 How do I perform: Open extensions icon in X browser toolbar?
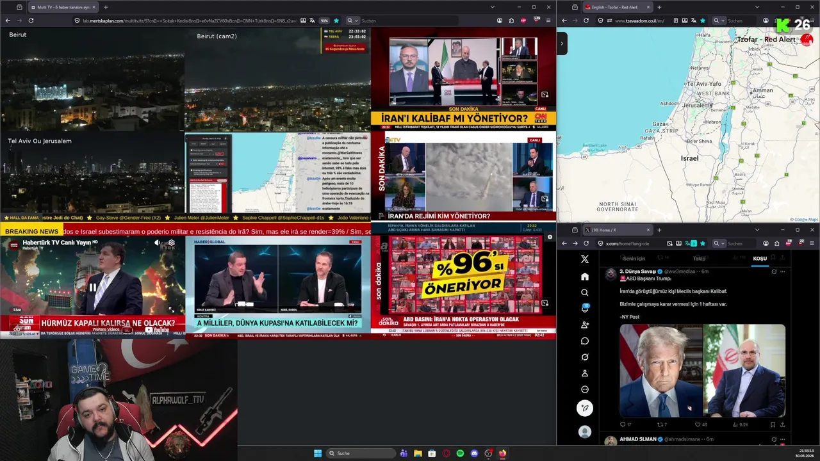point(776,243)
